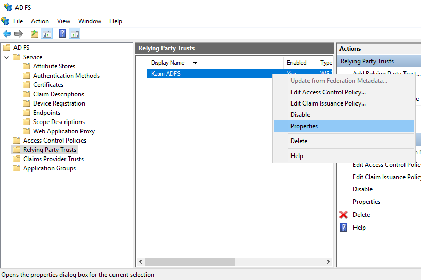The width and height of the screenshot is (421, 280).
Task: Click the Help icon in Actions pane
Action: click(x=344, y=227)
